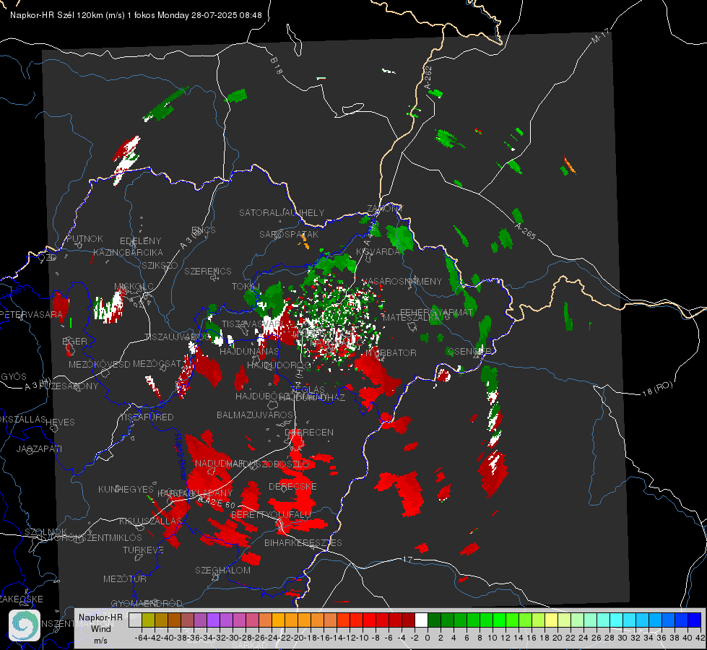Viewport: 707px width, 650px height.
Task: Click the MEZŐTÚR city label
Action: (125, 578)
